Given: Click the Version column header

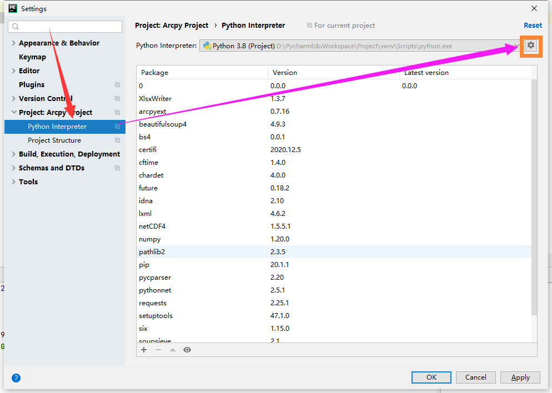Looking at the screenshot, I should [x=334, y=73].
